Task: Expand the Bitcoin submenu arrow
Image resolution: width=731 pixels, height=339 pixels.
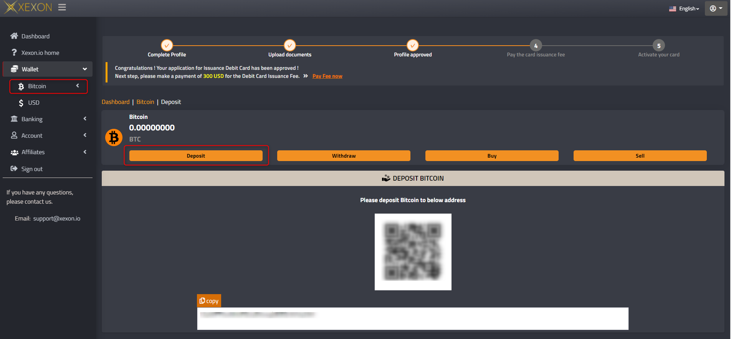Action: pos(78,86)
